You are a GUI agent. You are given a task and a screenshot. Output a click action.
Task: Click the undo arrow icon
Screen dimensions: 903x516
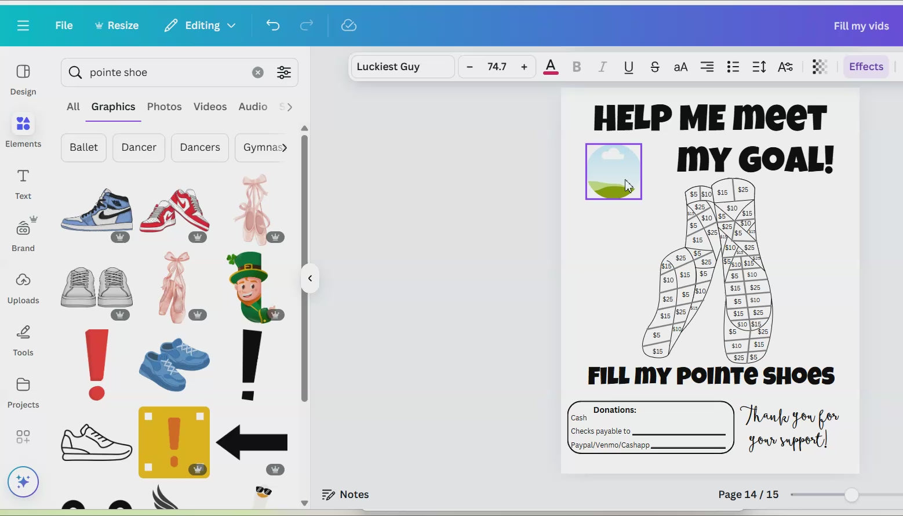point(272,26)
